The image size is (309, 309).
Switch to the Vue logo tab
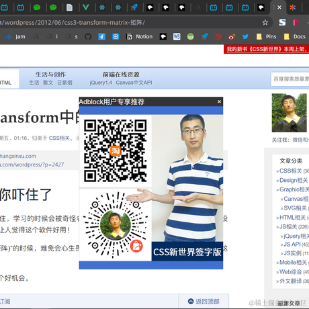point(86,7)
